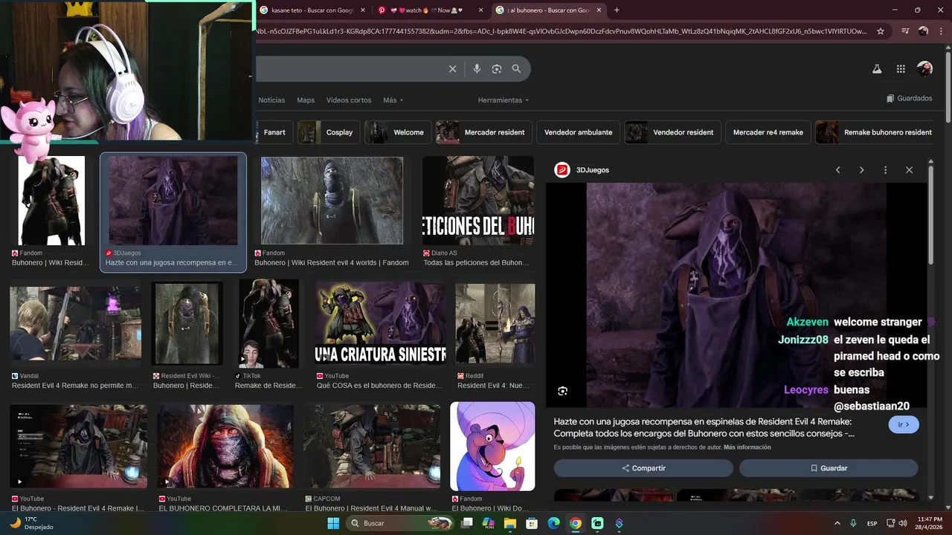Save the image with Guardar
Image resolution: width=952 pixels, height=535 pixels.
pyautogui.click(x=829, y=468)
